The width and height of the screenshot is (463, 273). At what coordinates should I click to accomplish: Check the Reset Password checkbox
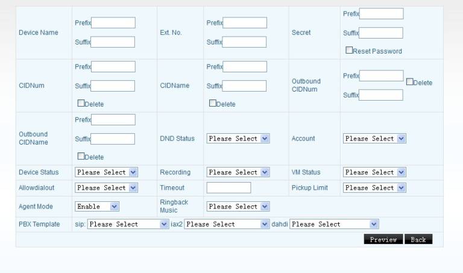click(x=349, y=51)
